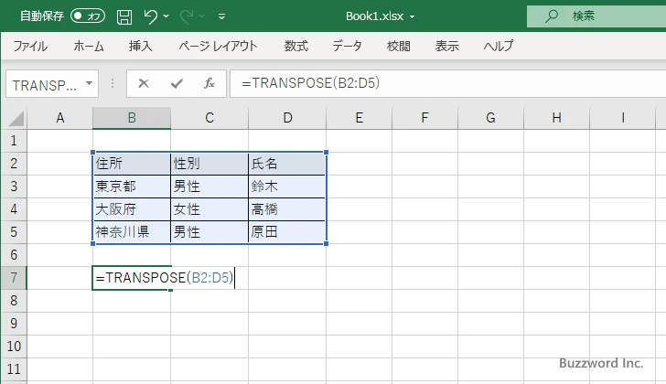Select row 9 header

coord(14,324)
